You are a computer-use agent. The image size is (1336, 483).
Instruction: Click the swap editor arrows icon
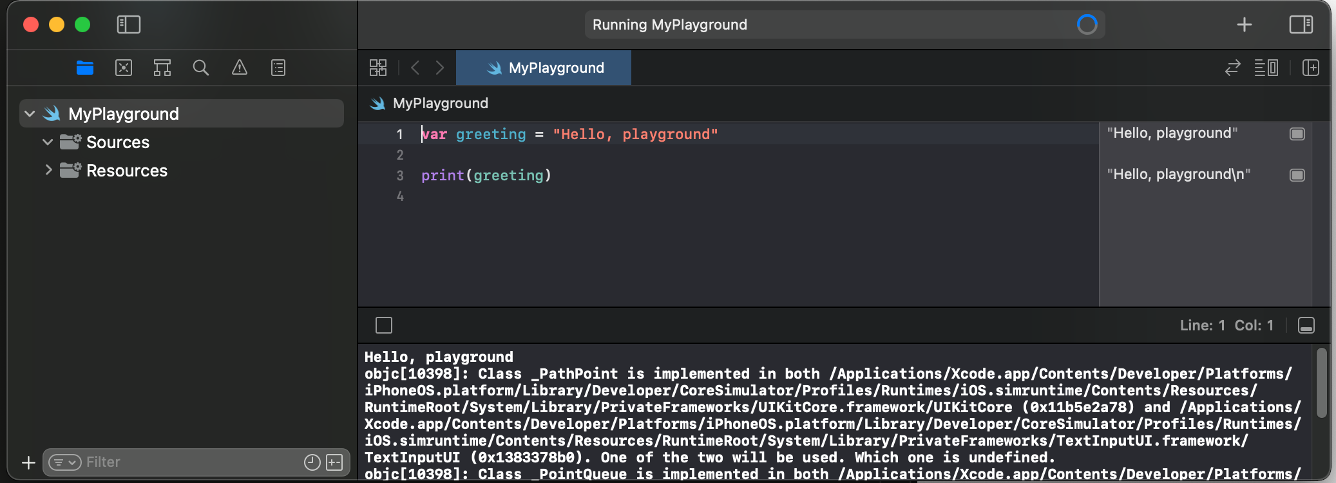tap(1232, 68)
